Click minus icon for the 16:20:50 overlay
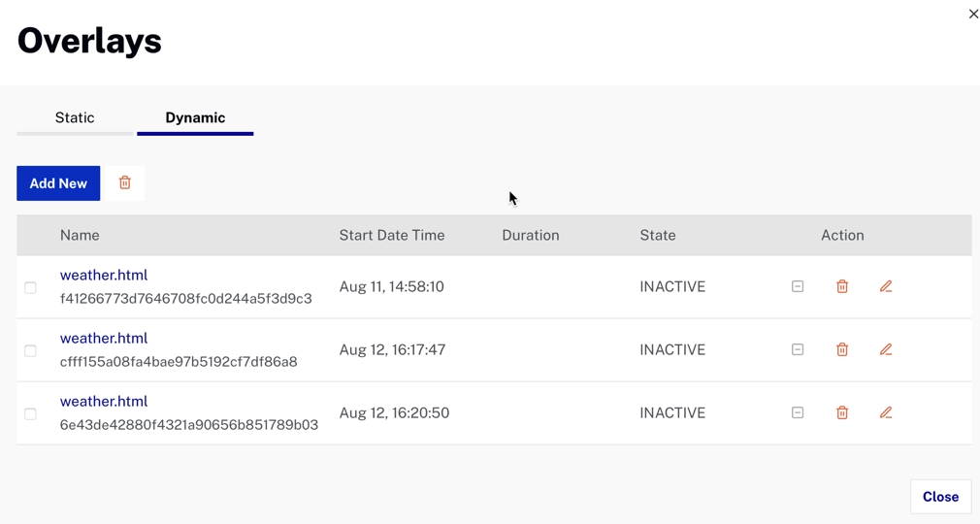This screenshot has width=980, height=524. pyautogui.click(x=798, y=413)
